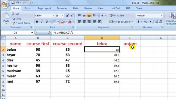This screenshot has height=99, width=176.
Task: Undo the last action
Action: 18,3
